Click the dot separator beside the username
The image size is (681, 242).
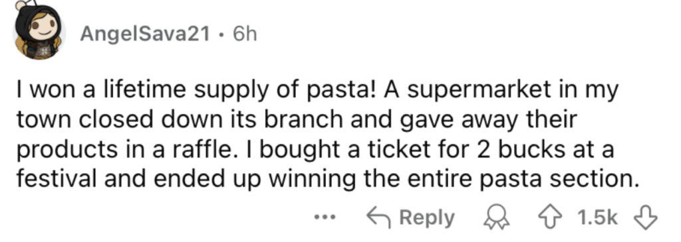pyautogui.click(x=222, y=34)
